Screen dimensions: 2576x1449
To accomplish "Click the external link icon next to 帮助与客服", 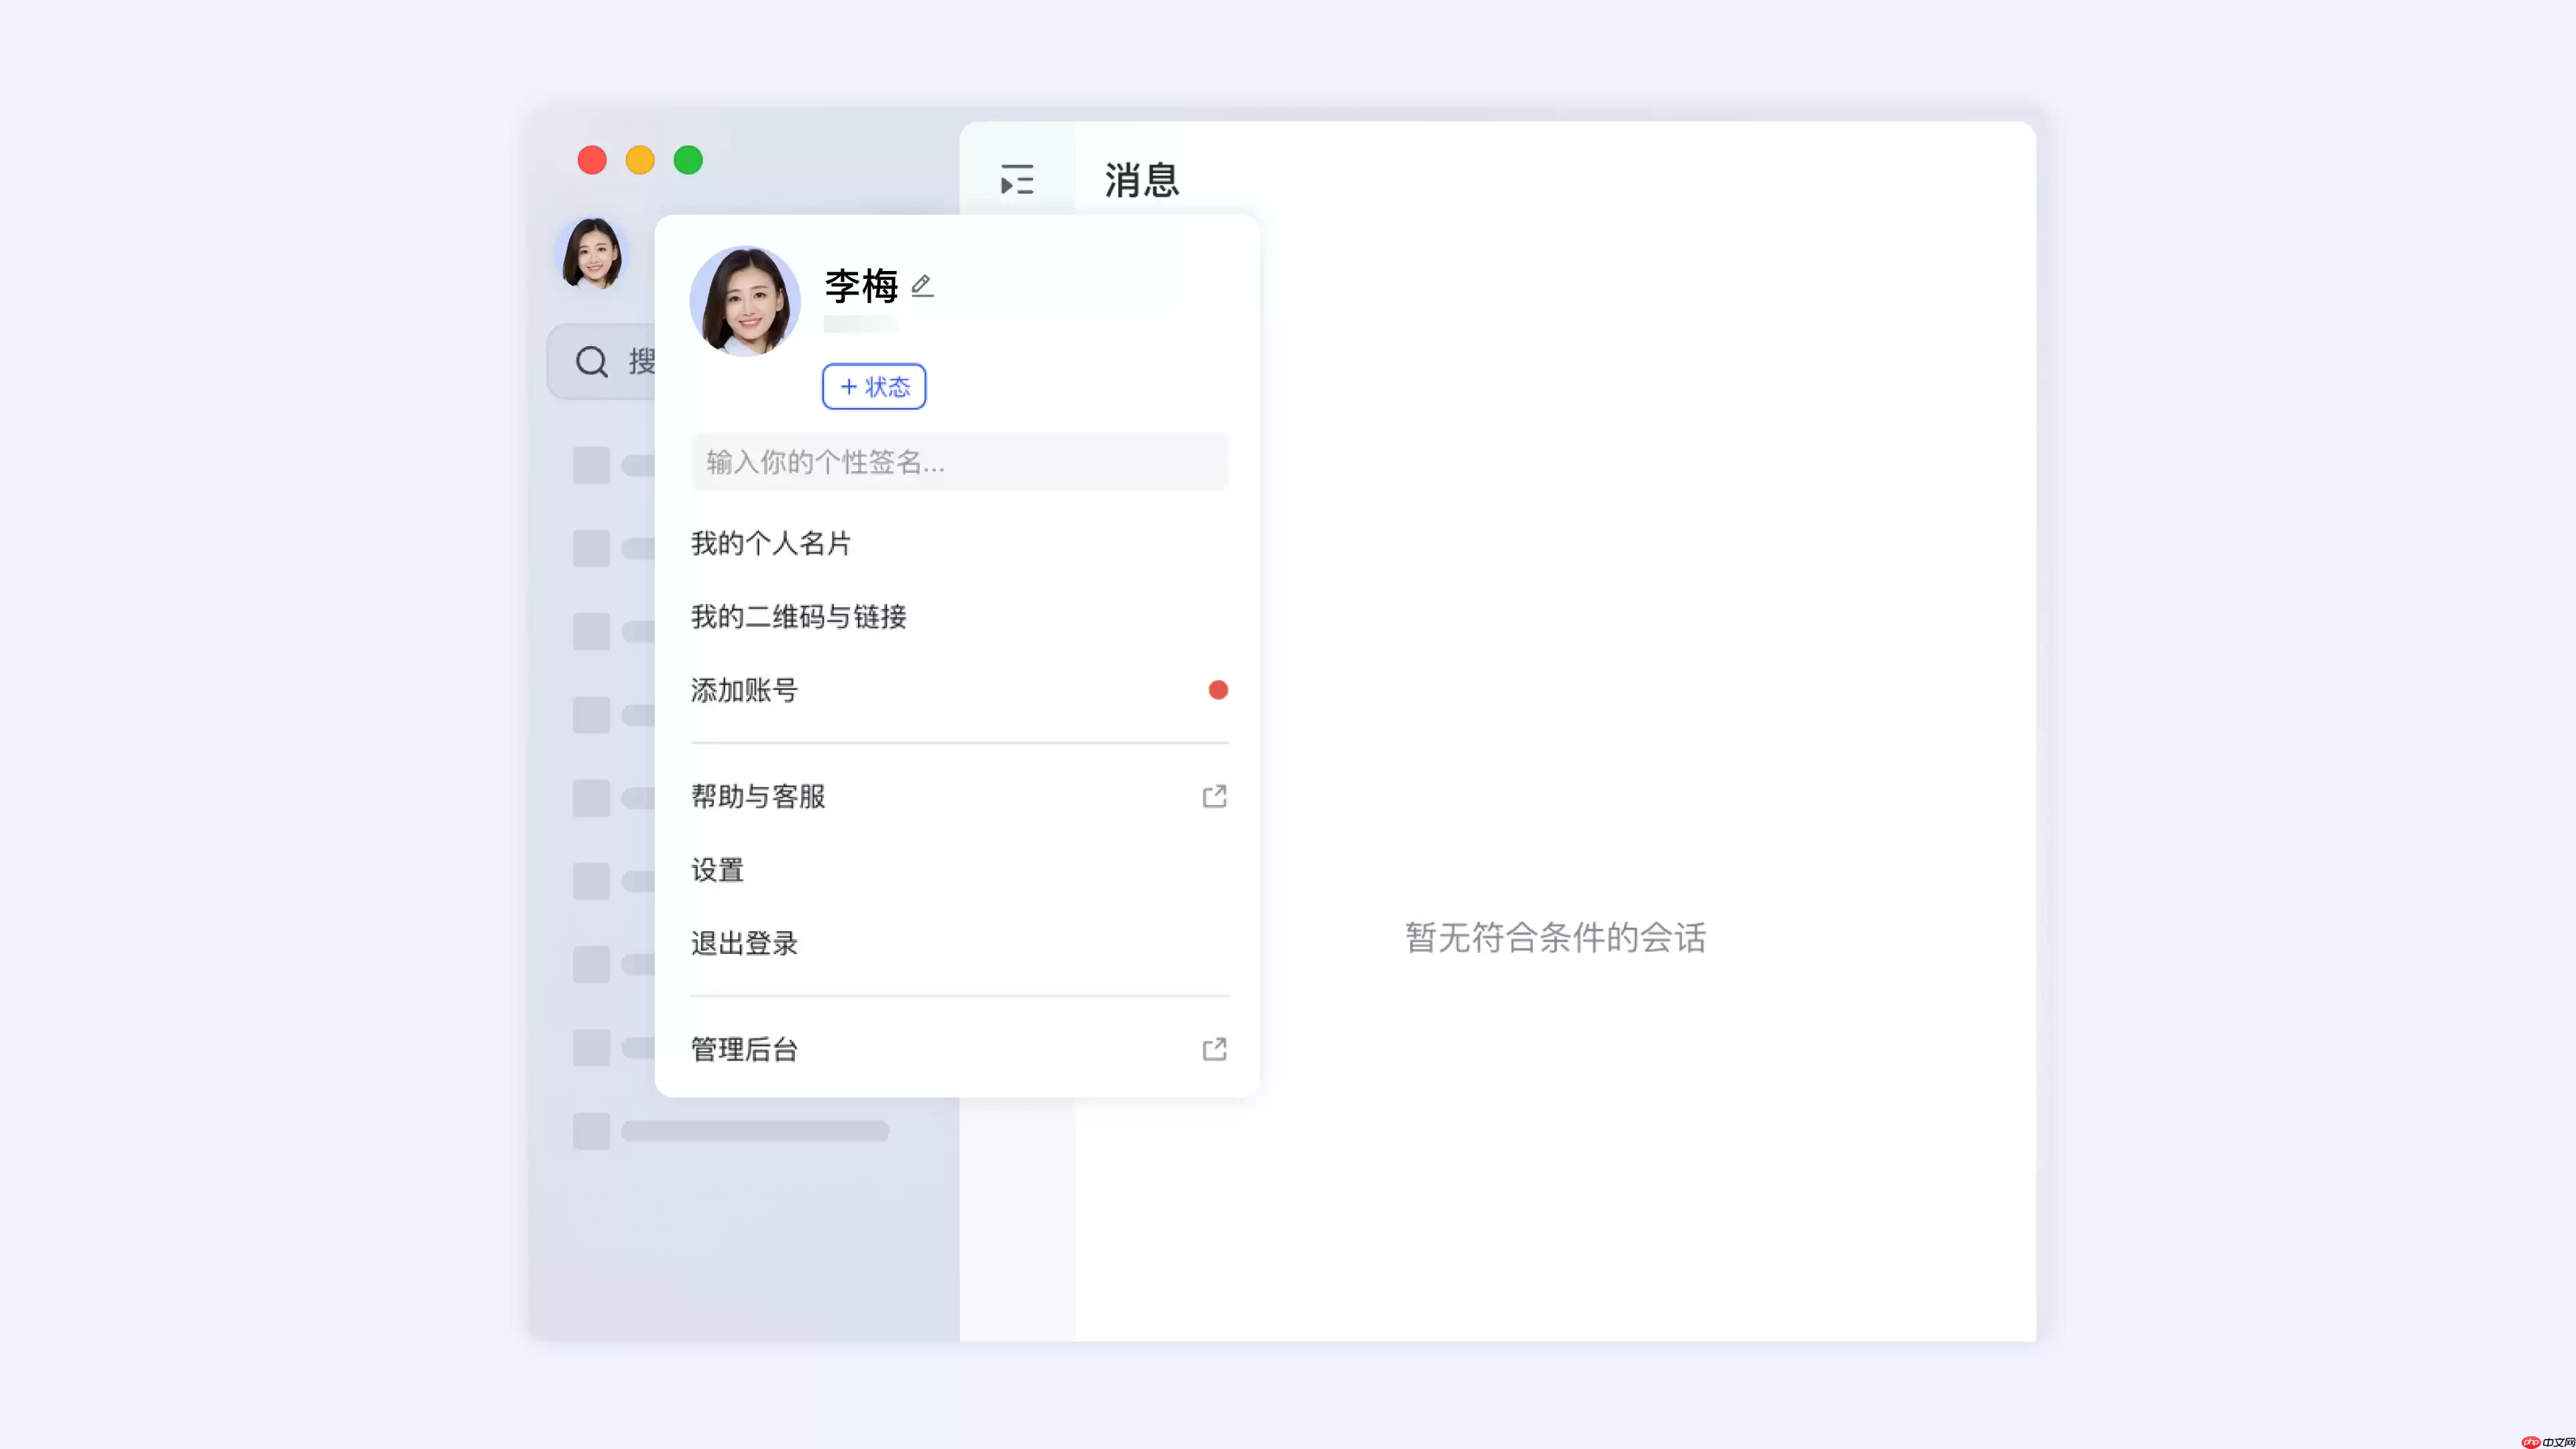I will [x=1214, y=796].
